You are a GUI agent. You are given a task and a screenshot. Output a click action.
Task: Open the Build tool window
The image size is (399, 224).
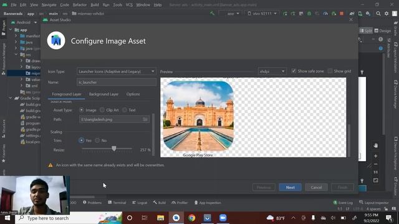point(160,202)
